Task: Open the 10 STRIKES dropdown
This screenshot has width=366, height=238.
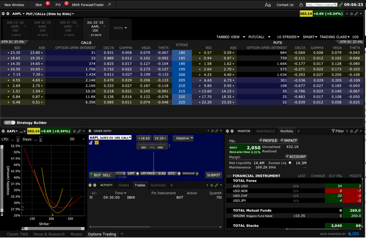Action: [x=288, y=37]
